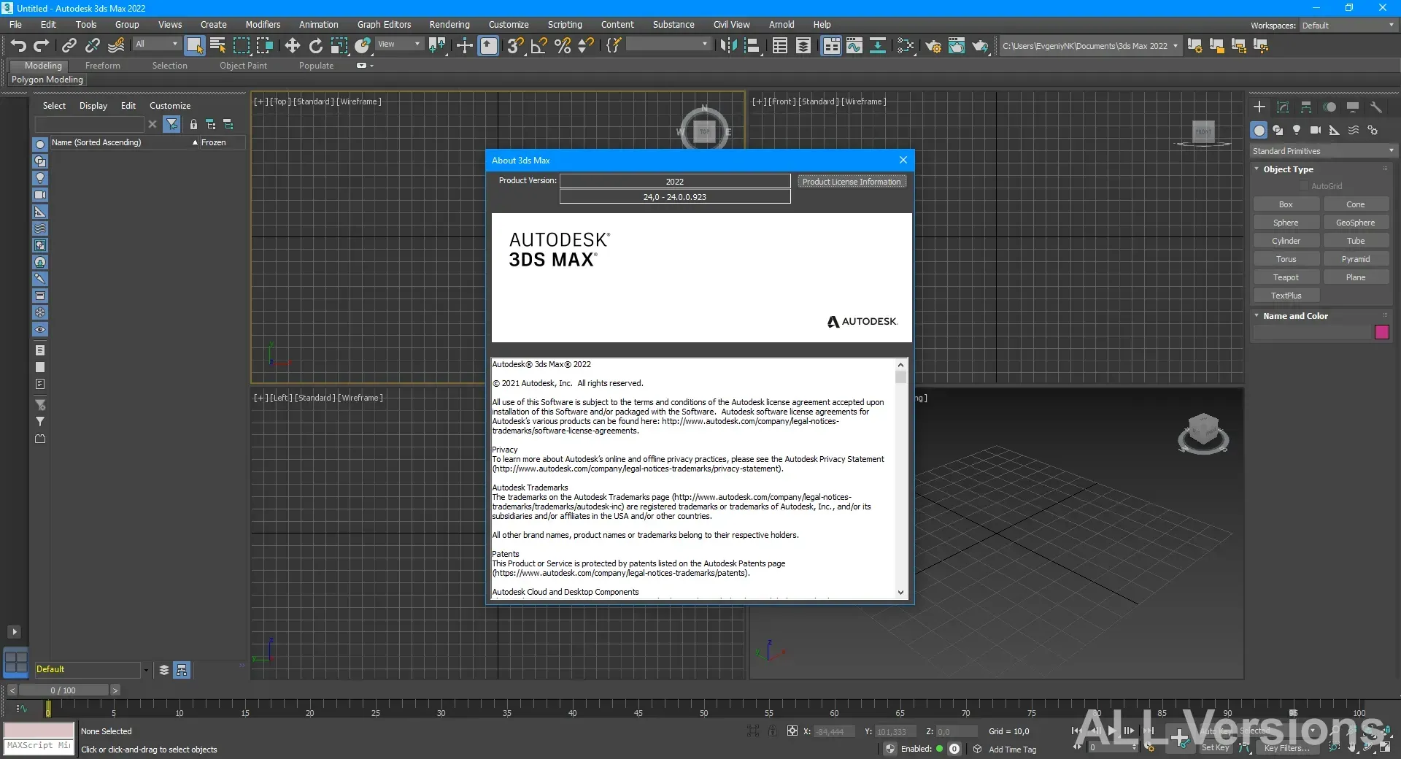Create a Teapot primitive button
Viewport: 1401px width, 759px height.
click(x=1286, y=277)
